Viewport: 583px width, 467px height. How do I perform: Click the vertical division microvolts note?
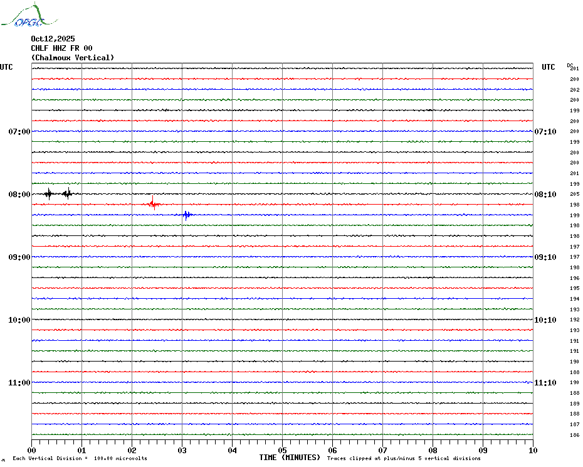coord(80,458)
